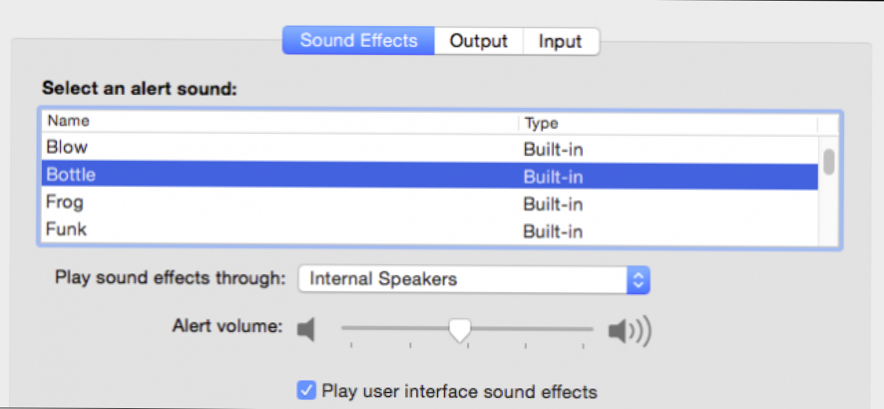
Task: Click the Play user interface sound effects label
Action: point(460,392)
